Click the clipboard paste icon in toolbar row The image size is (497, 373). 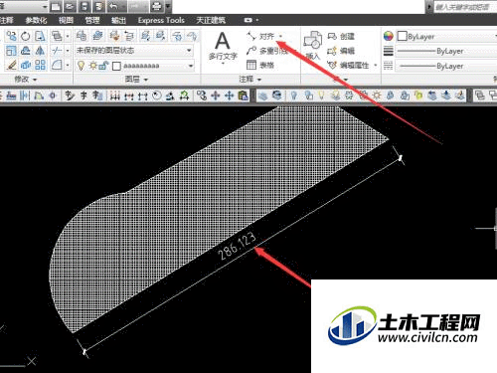pos(244,95)
